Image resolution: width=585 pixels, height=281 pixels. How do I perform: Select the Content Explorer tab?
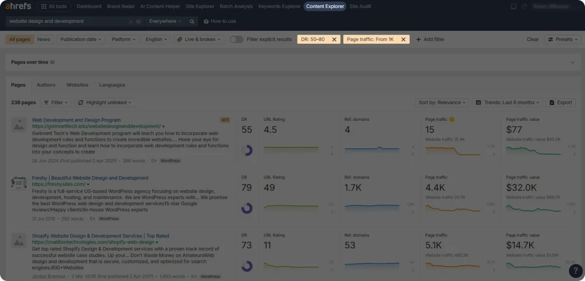click(325, 6)
